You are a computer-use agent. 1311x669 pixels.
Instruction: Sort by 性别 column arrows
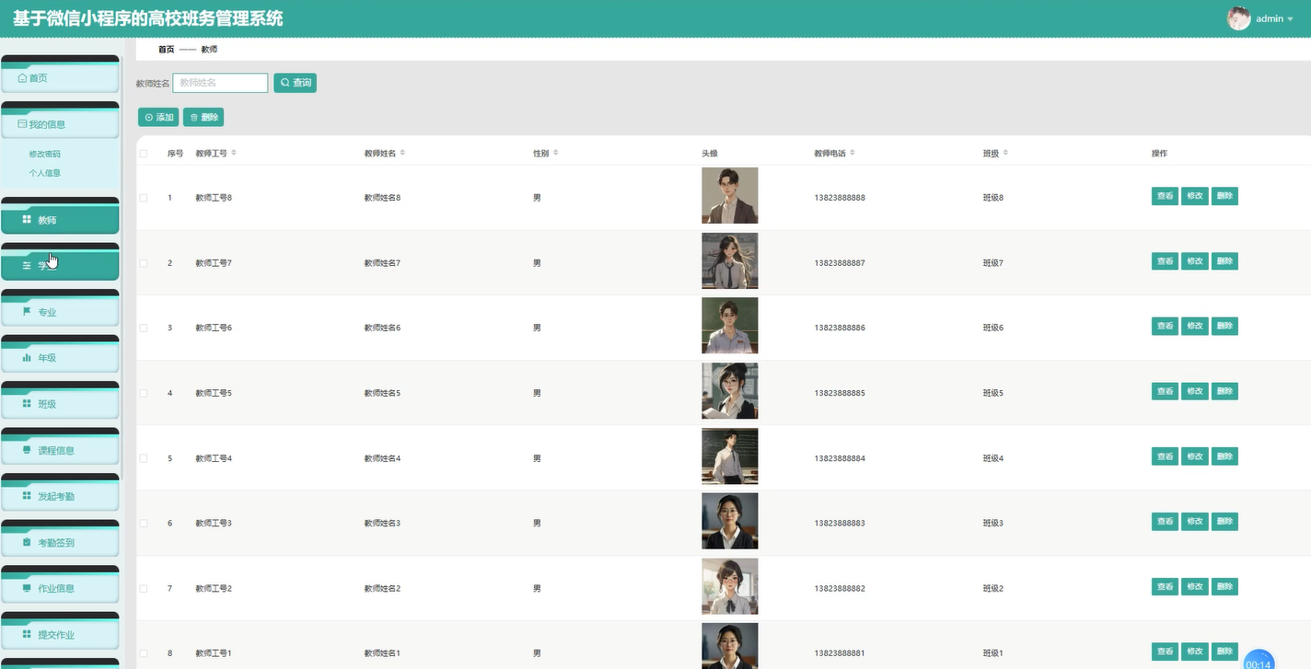pyautogui.click(x=555, y=153)
